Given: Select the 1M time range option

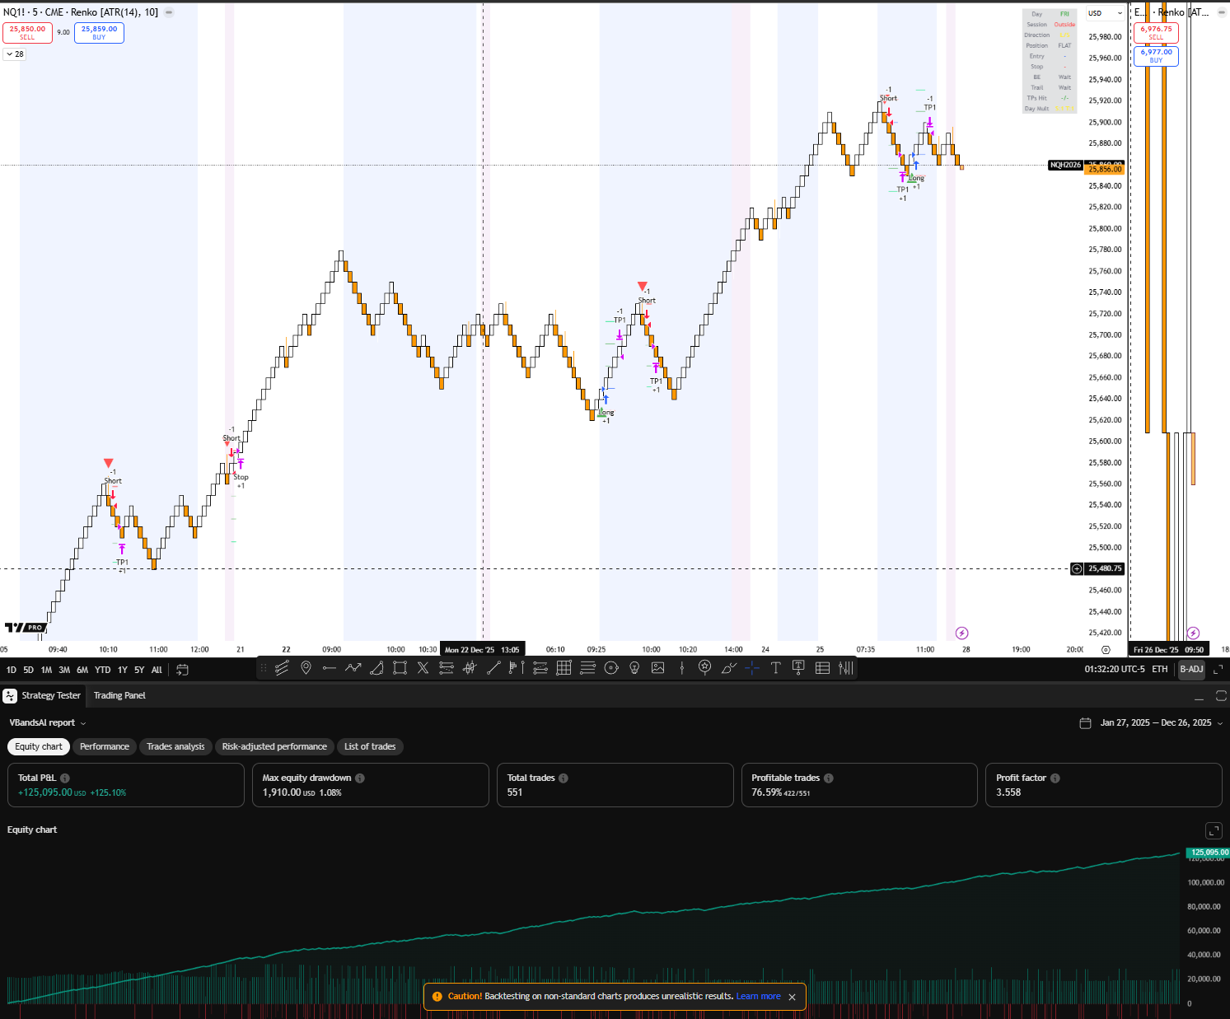Looking at the screenshot, I should 46,671.
